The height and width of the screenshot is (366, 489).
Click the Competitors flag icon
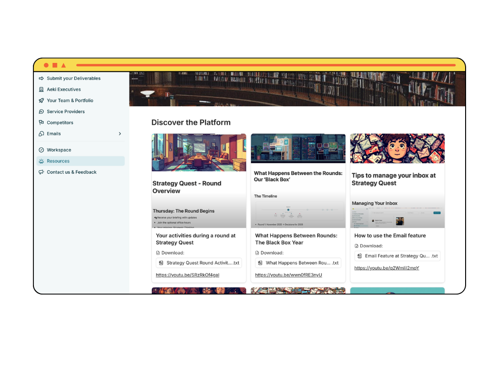[x=41, y=122]
